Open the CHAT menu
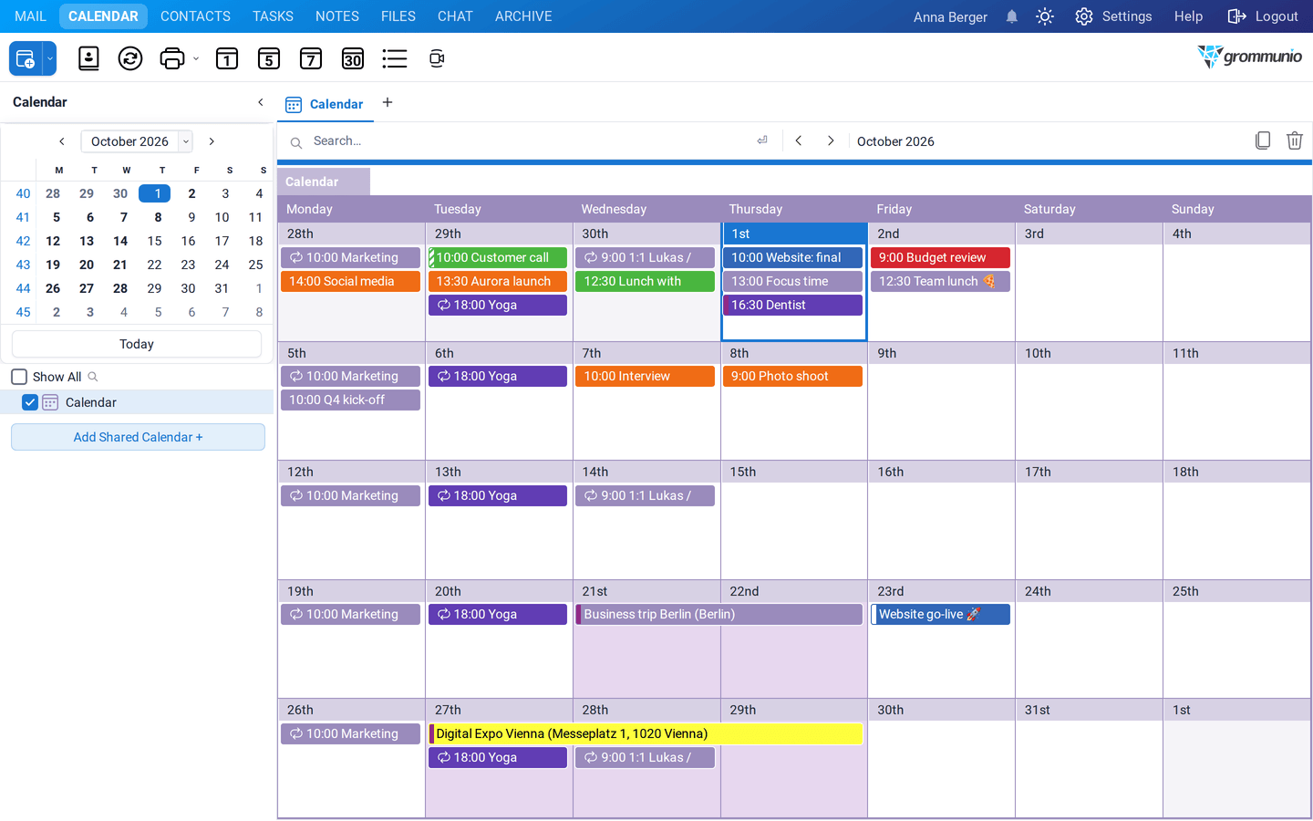 tap(455, 16)
